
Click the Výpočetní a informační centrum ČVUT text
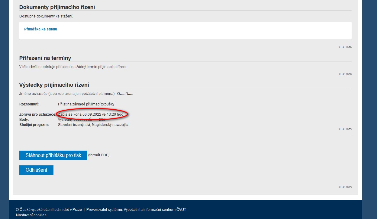(155, 210)
